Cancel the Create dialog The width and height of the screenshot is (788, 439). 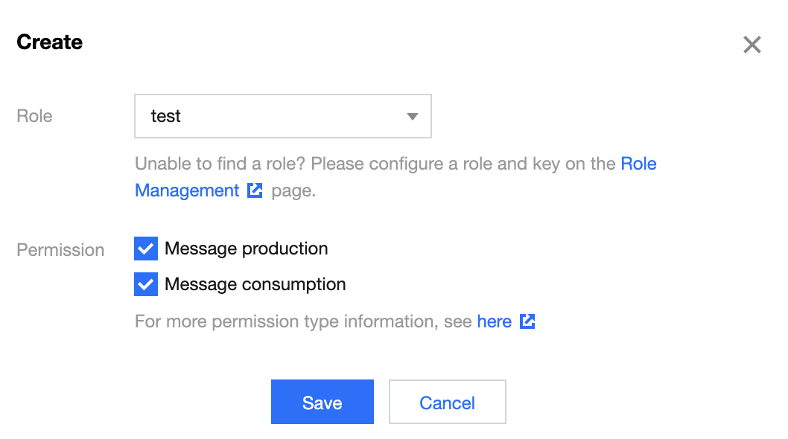click(448, 402)
